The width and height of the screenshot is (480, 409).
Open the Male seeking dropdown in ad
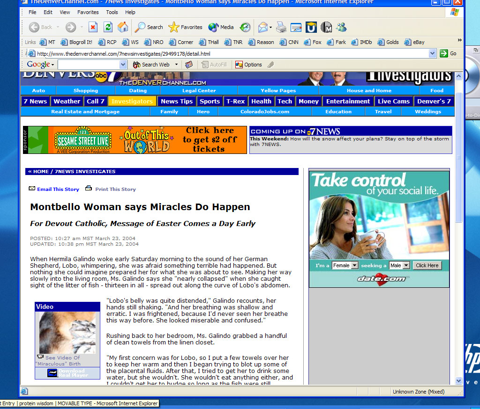coord(406,265)
